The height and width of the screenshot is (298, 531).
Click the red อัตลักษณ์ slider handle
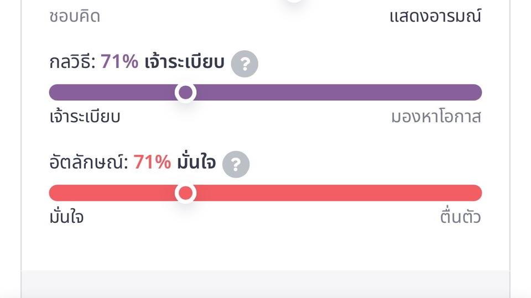(x=186, y=193)
